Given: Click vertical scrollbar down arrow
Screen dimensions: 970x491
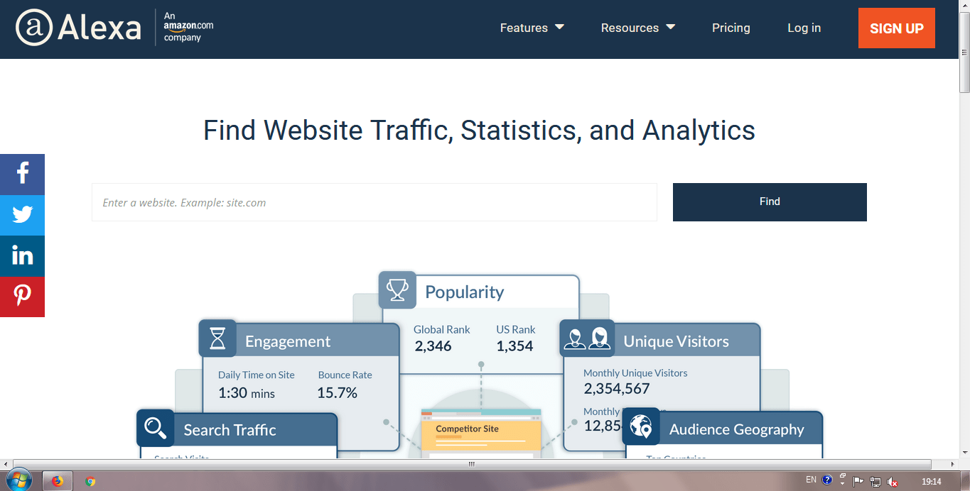Looking at the screenshot, I should (x=964, y=452).
